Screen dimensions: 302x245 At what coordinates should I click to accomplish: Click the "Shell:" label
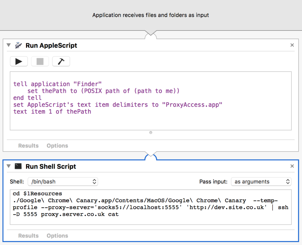click(17, 182)
